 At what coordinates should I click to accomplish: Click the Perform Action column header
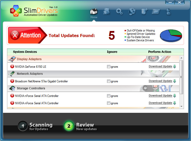coord(160,52)
